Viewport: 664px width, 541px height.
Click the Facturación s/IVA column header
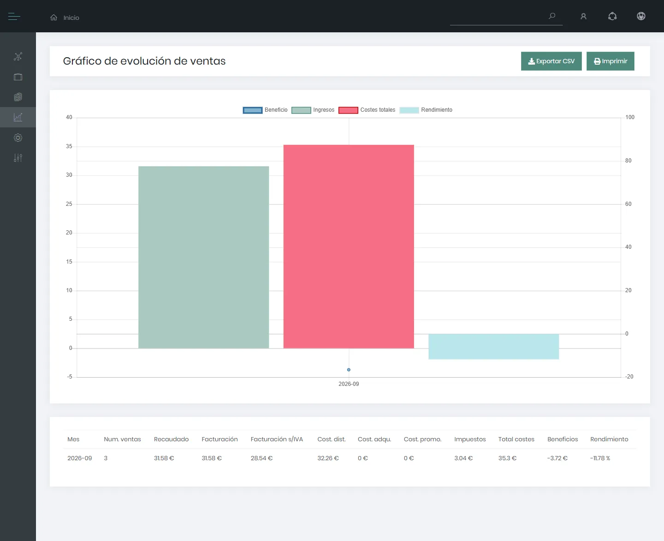[277, 439]
